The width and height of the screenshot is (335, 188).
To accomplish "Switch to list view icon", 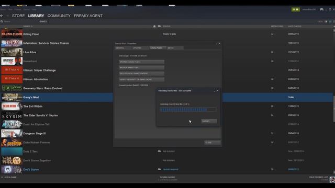I will pos(330,21).
